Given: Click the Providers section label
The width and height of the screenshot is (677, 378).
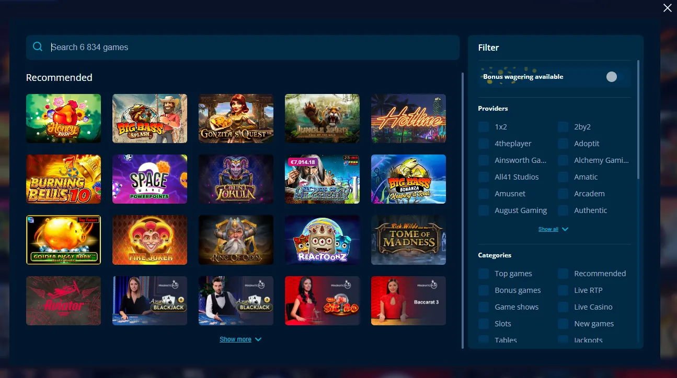Looking at the screenshot, I should tap(493, 109).
